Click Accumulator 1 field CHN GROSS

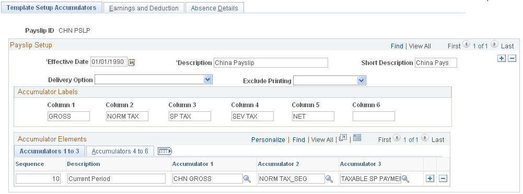[x=207, y=179]
